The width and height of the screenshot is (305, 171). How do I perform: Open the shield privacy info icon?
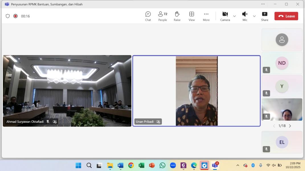click(x=8, y=16)
